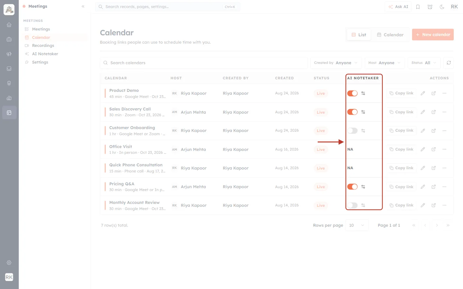The width and height of the screenshot is (463, 289).
Task: Switch to the Calendar view tab
Action: [x=390, y=35]
